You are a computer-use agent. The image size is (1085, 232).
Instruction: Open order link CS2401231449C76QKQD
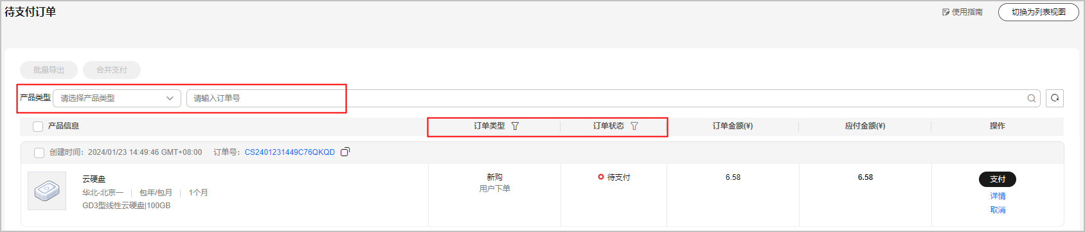click(x=290, y=152)
